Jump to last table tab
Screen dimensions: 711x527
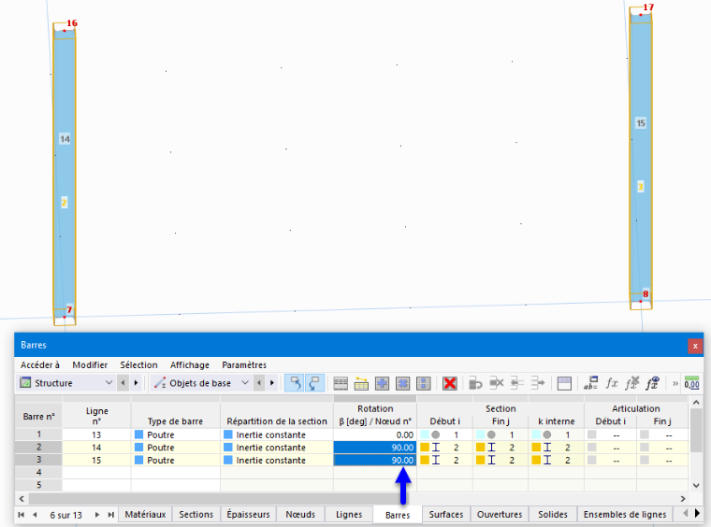tap(110, 515)
